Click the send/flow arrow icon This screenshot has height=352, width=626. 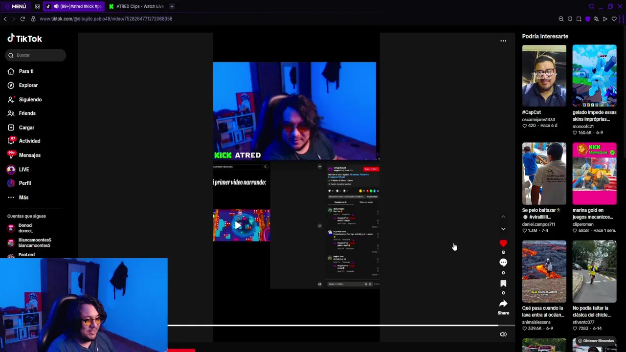click(605, 19)
